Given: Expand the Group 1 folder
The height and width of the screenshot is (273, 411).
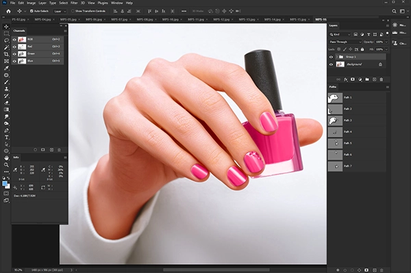Looking at the screenshot, I should click(337, 57).
